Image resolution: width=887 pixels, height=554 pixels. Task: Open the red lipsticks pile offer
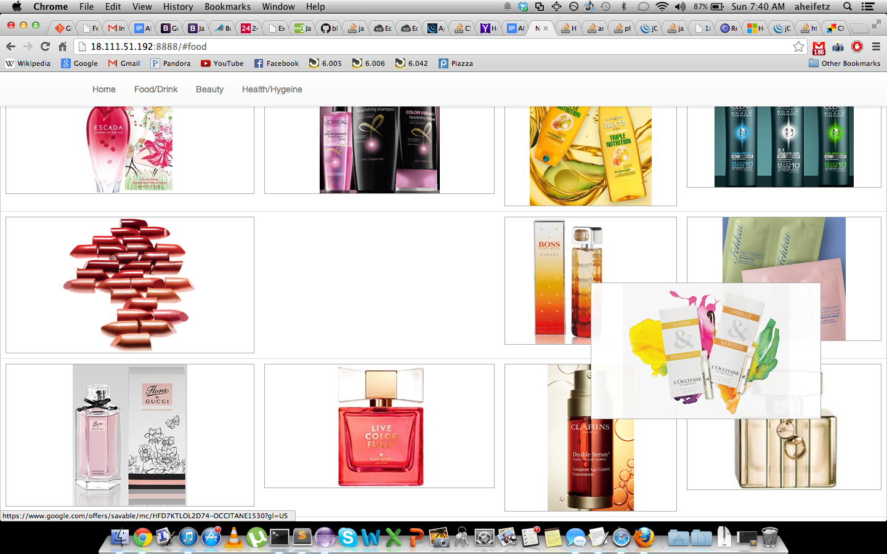(129, 284)
